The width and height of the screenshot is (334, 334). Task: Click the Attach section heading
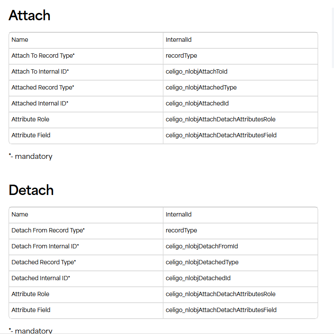coord(29,15)
